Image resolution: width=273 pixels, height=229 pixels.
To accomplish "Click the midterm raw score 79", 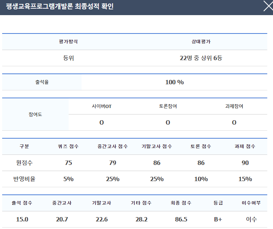I will 113,163.
